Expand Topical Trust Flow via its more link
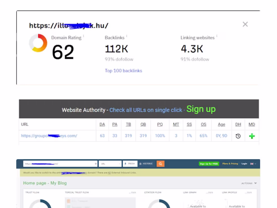This screenshot has height=208, width=277. click(x=133, y=192)
